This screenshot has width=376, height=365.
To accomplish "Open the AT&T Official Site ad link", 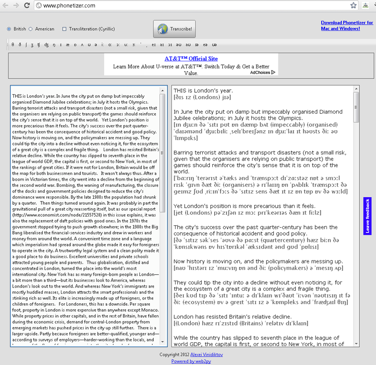I will 191,59.
